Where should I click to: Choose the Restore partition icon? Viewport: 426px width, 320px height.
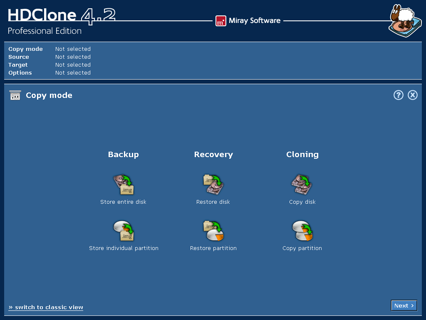213,230
